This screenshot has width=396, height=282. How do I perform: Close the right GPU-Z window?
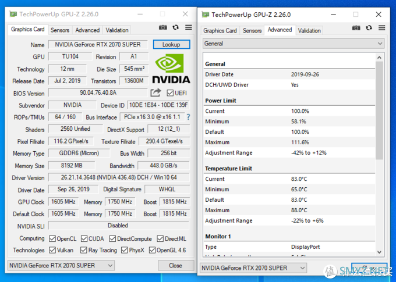pos(379,15)
